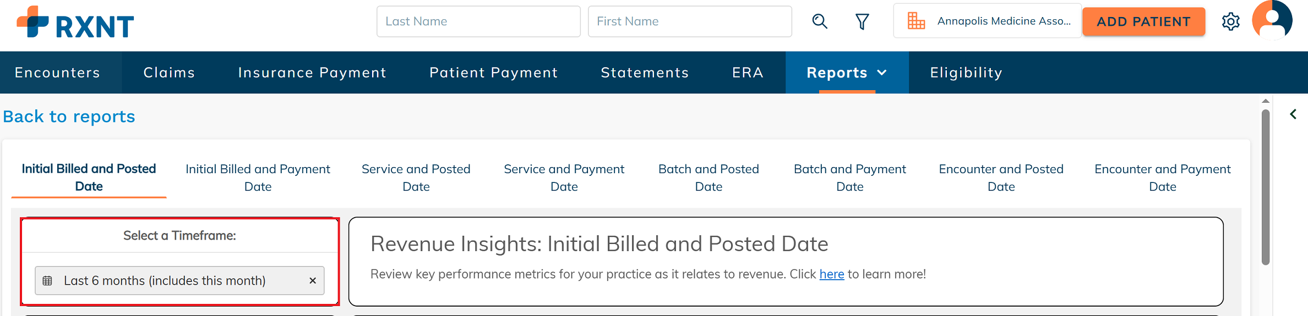
Task: Click the magnifying glass search icon
Action: [820, 21]
